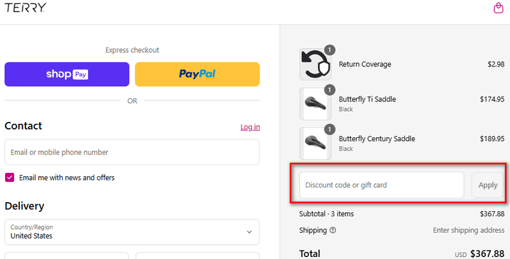Screen dimensions: 510x259
Task: Click the Butterfly Ti Saddle thumbnail
Action: point(314,104)
